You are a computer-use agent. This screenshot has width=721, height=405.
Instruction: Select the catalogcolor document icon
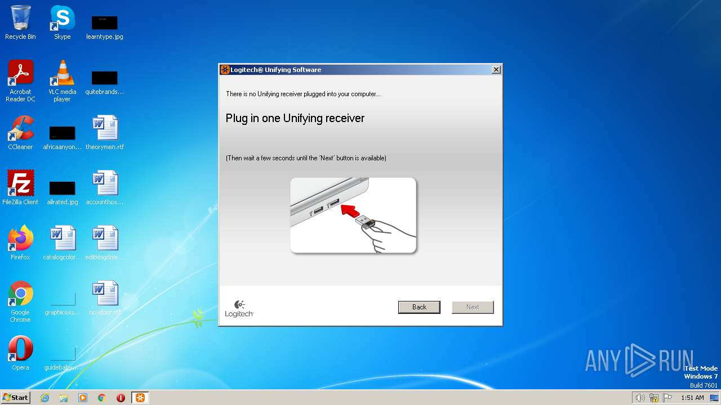(x=62, y=242)
